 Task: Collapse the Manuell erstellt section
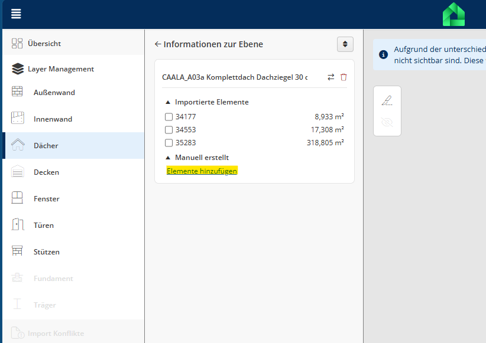[168, 158]
